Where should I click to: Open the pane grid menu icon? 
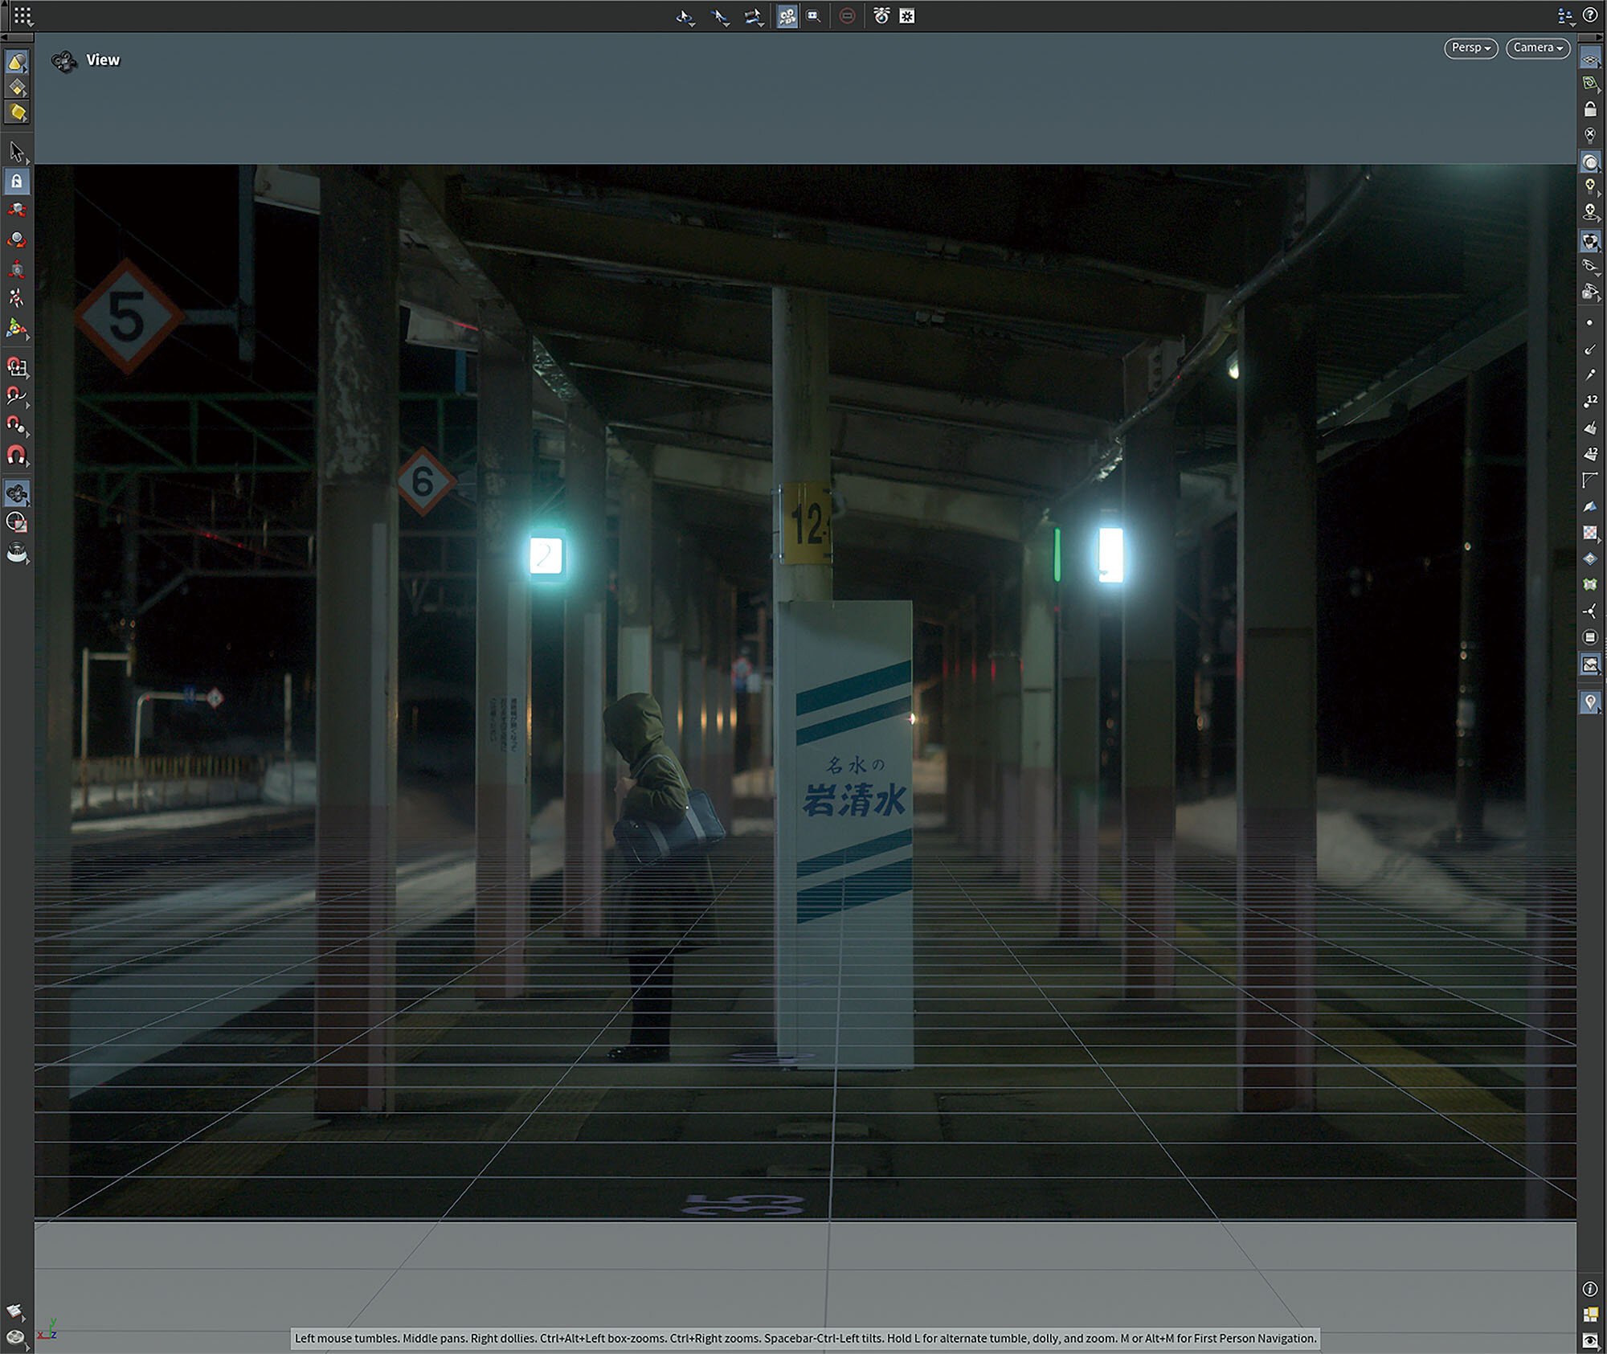click(22, 15)
